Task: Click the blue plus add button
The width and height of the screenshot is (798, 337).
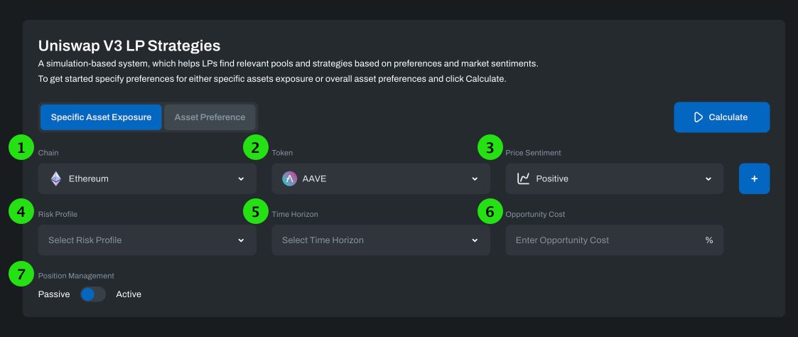Action: click(754, 178)
